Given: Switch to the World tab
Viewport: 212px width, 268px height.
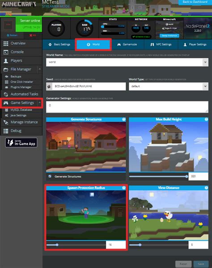Looking at the screenshot, I should point(93,45).
